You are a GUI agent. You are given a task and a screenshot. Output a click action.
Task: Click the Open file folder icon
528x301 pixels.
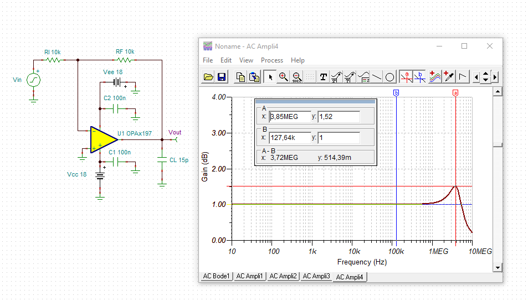(x=208, y=77)
